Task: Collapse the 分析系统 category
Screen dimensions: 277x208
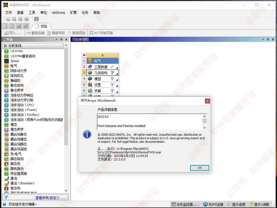Action: [5, 46]
